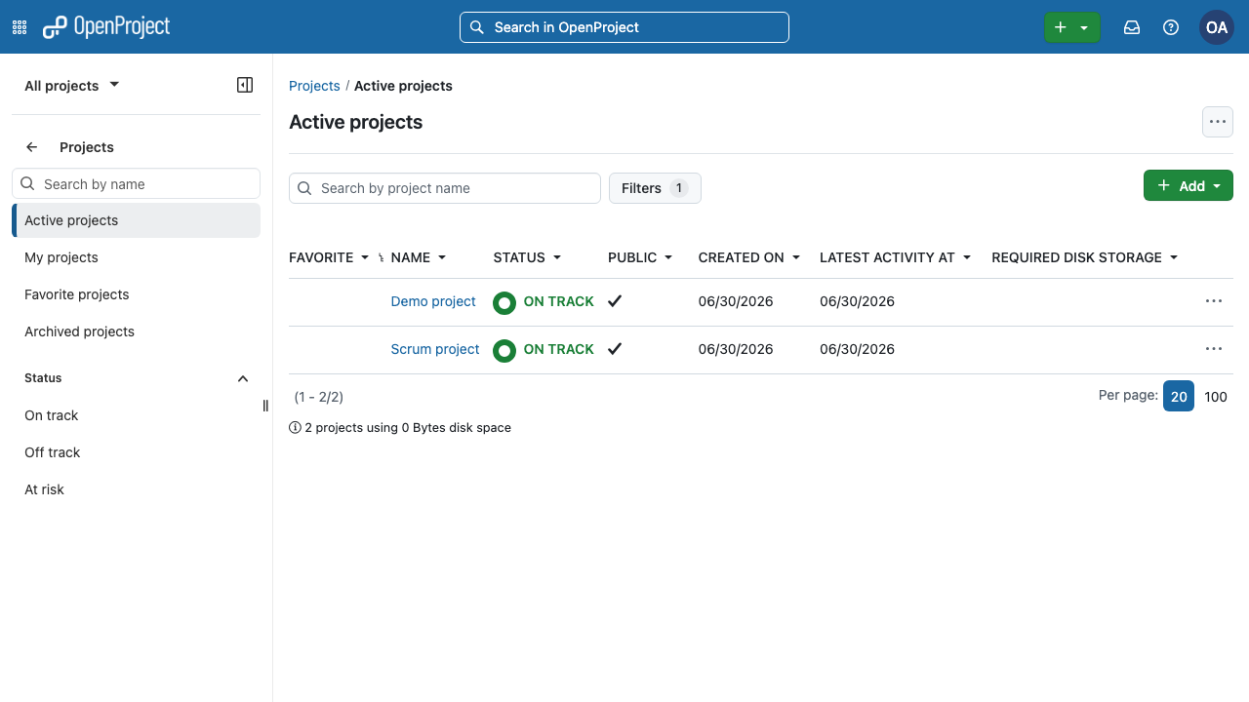
Task: Click the Scrum project latest activity date
Action: coord(857,349)
